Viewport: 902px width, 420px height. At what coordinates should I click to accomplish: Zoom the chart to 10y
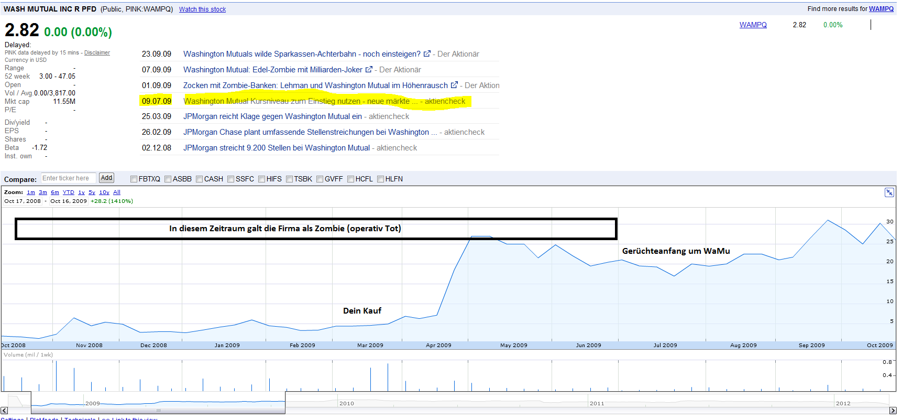(x=104, y=192)
